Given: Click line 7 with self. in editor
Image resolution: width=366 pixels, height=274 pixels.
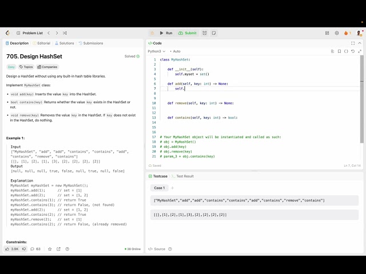Looking at the screenshot, I should click(260, 88).
